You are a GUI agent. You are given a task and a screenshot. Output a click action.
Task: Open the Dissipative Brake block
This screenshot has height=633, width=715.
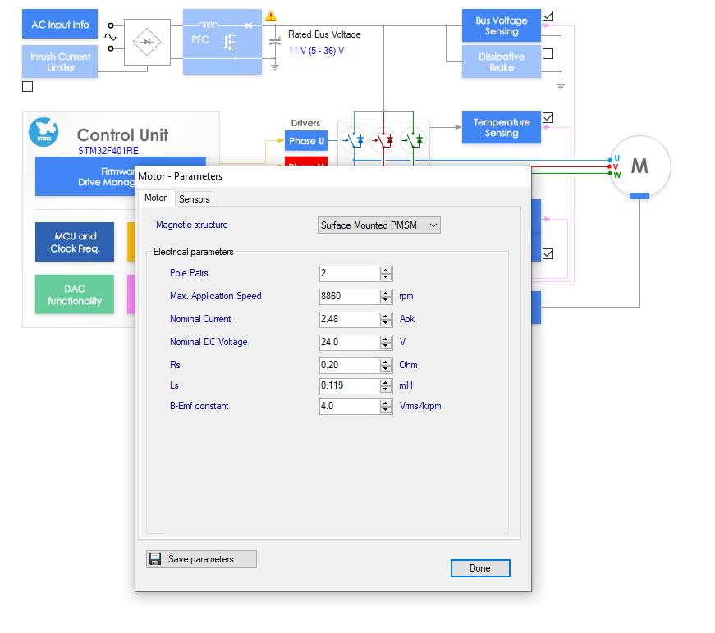click(x=501, y=61)
